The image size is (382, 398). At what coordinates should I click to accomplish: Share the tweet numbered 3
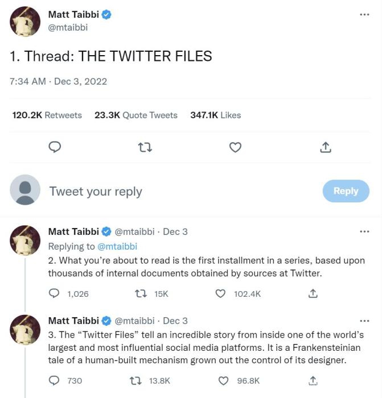point(313,380)
